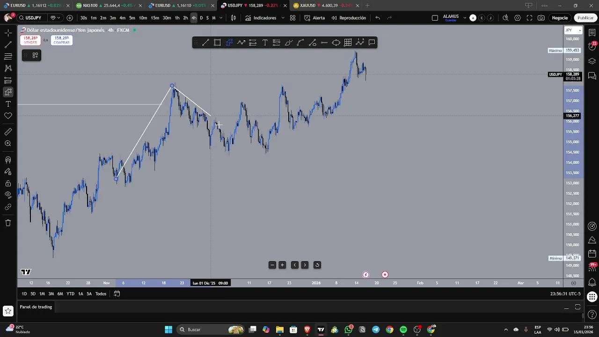Select the ruler measure tool in left sidebar
The height and width of the screenshot is (337, 599).
pyautogui.click(x=8, y=132)
